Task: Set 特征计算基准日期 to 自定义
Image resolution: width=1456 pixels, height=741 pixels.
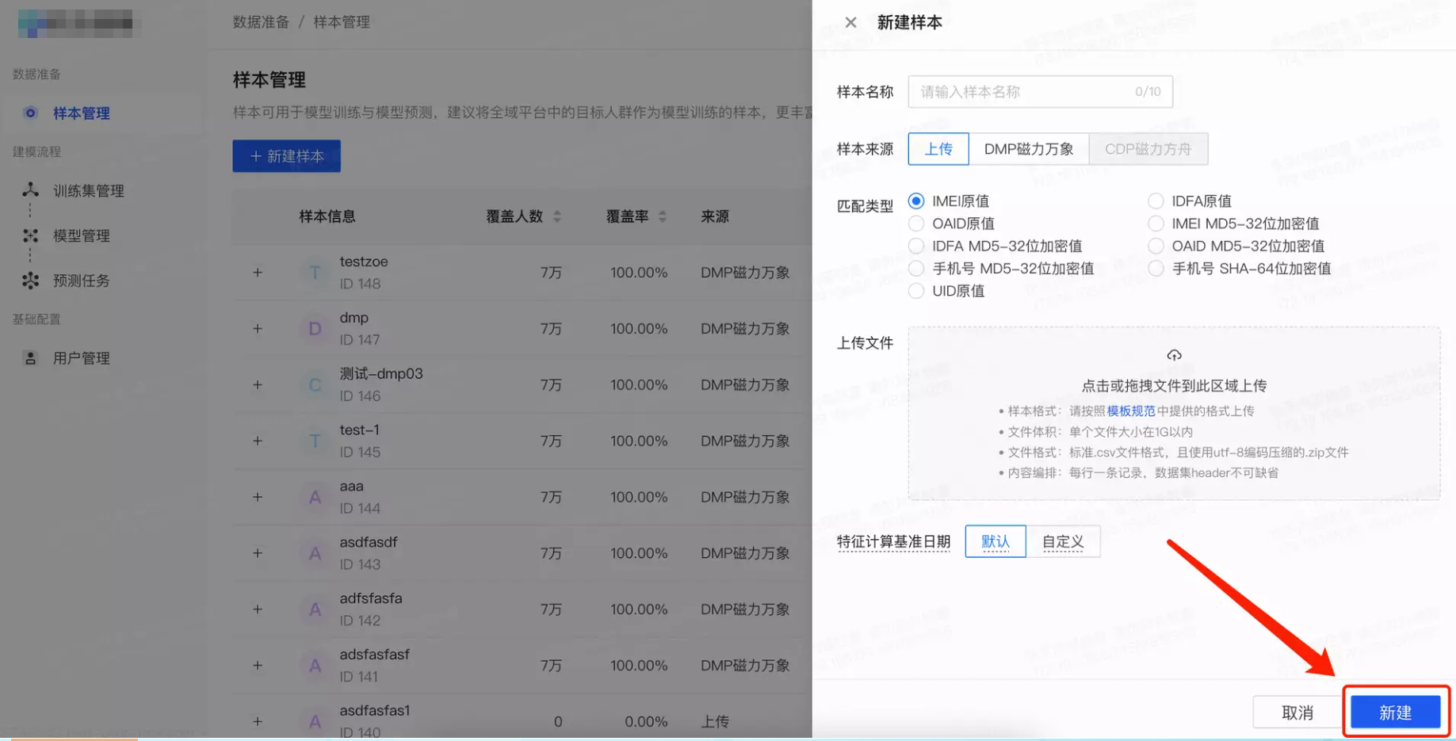Action: [x=1064, y=540]
